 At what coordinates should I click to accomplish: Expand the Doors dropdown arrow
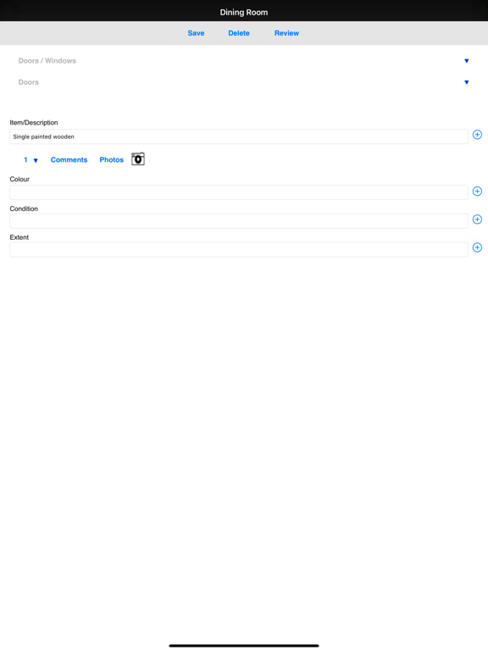(467, 82)
